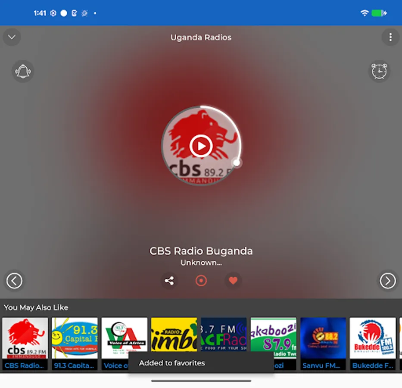The width and height of the screenshot is (402, 388).
Task: Share the current radio station
Action: click(169, 281)
